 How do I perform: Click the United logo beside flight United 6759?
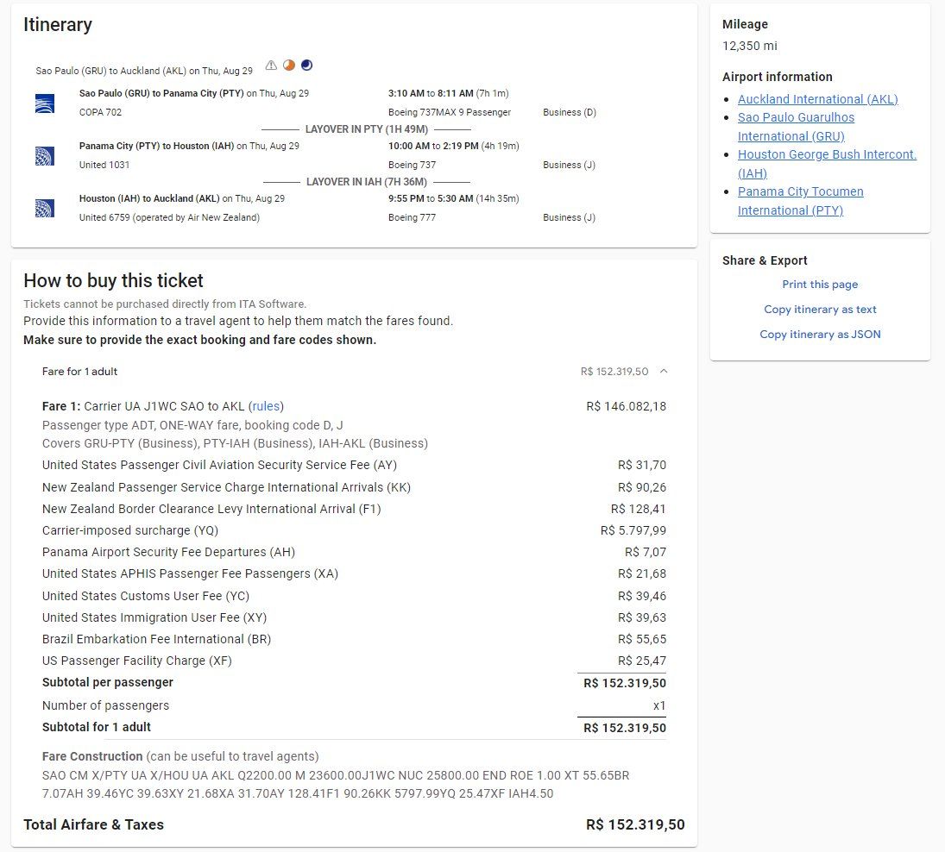[45, 209]
